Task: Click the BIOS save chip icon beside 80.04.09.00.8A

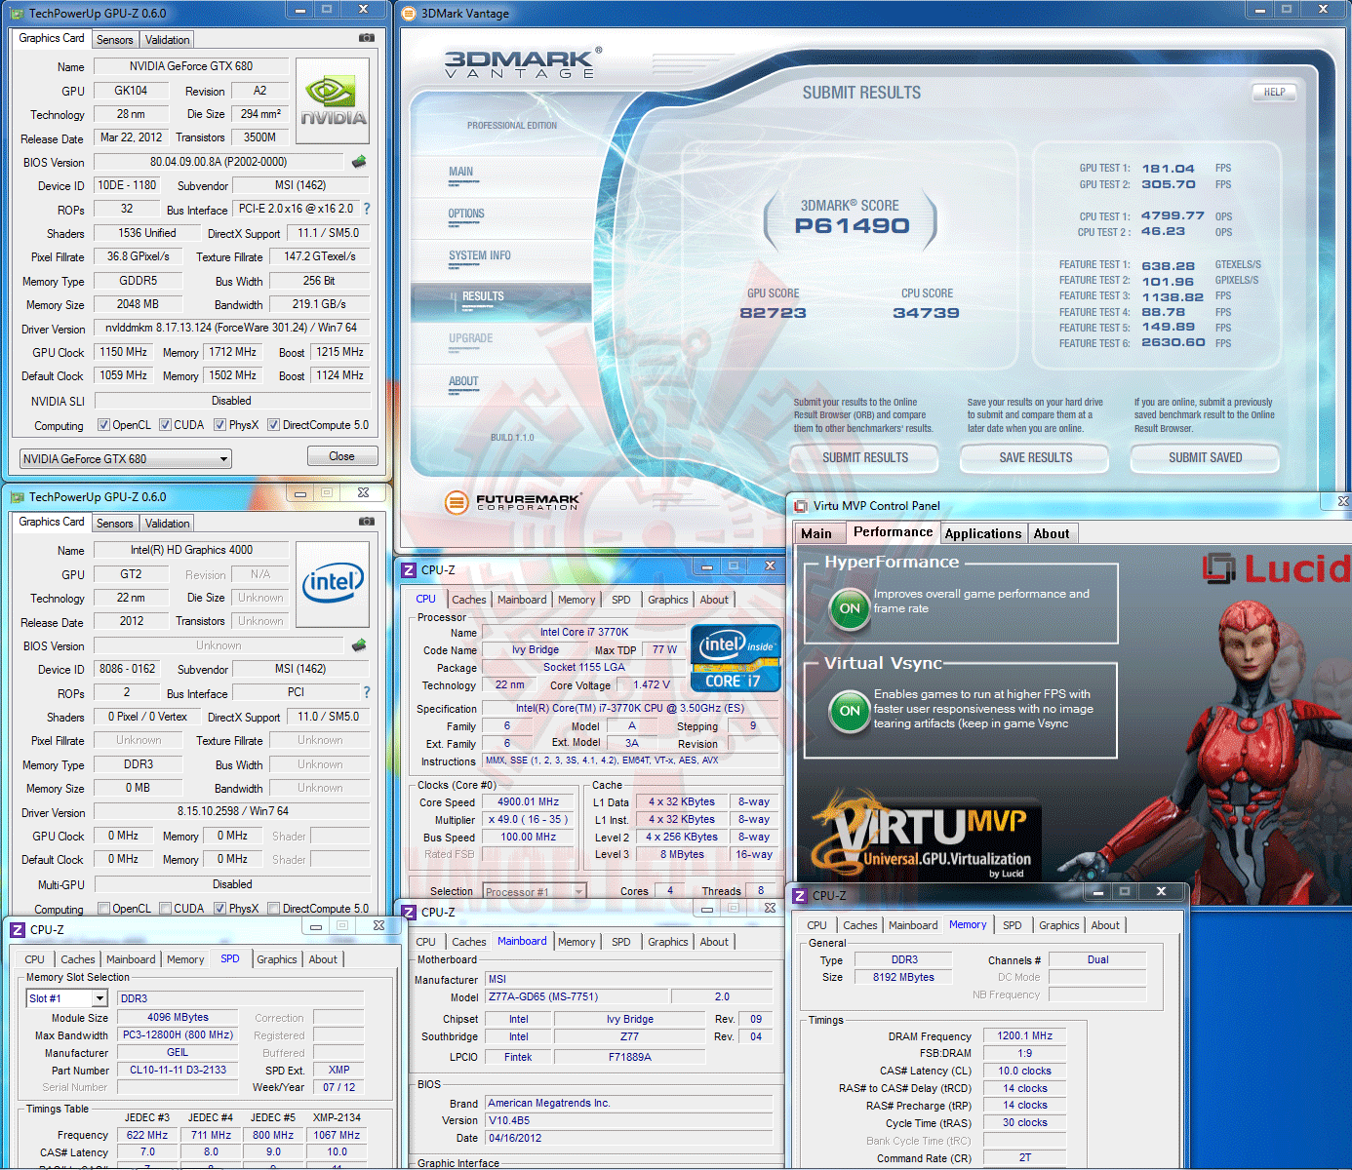Action: tap(359, 162)
